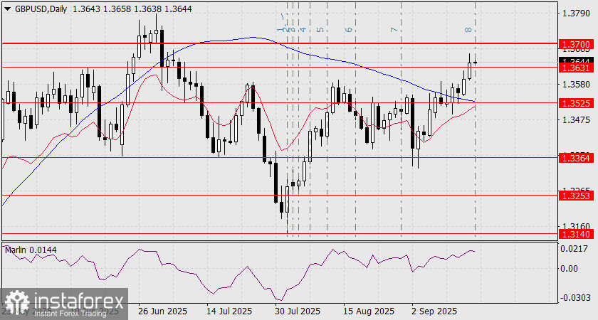Screen dimensions: 598x320
Task: Click the 1.3160 price axis value
Action: tap(576, 225)
